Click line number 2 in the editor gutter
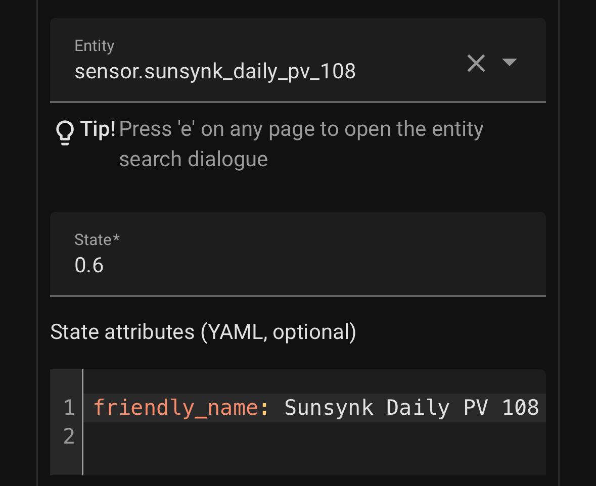596x486 pixels. coord(69,436)
